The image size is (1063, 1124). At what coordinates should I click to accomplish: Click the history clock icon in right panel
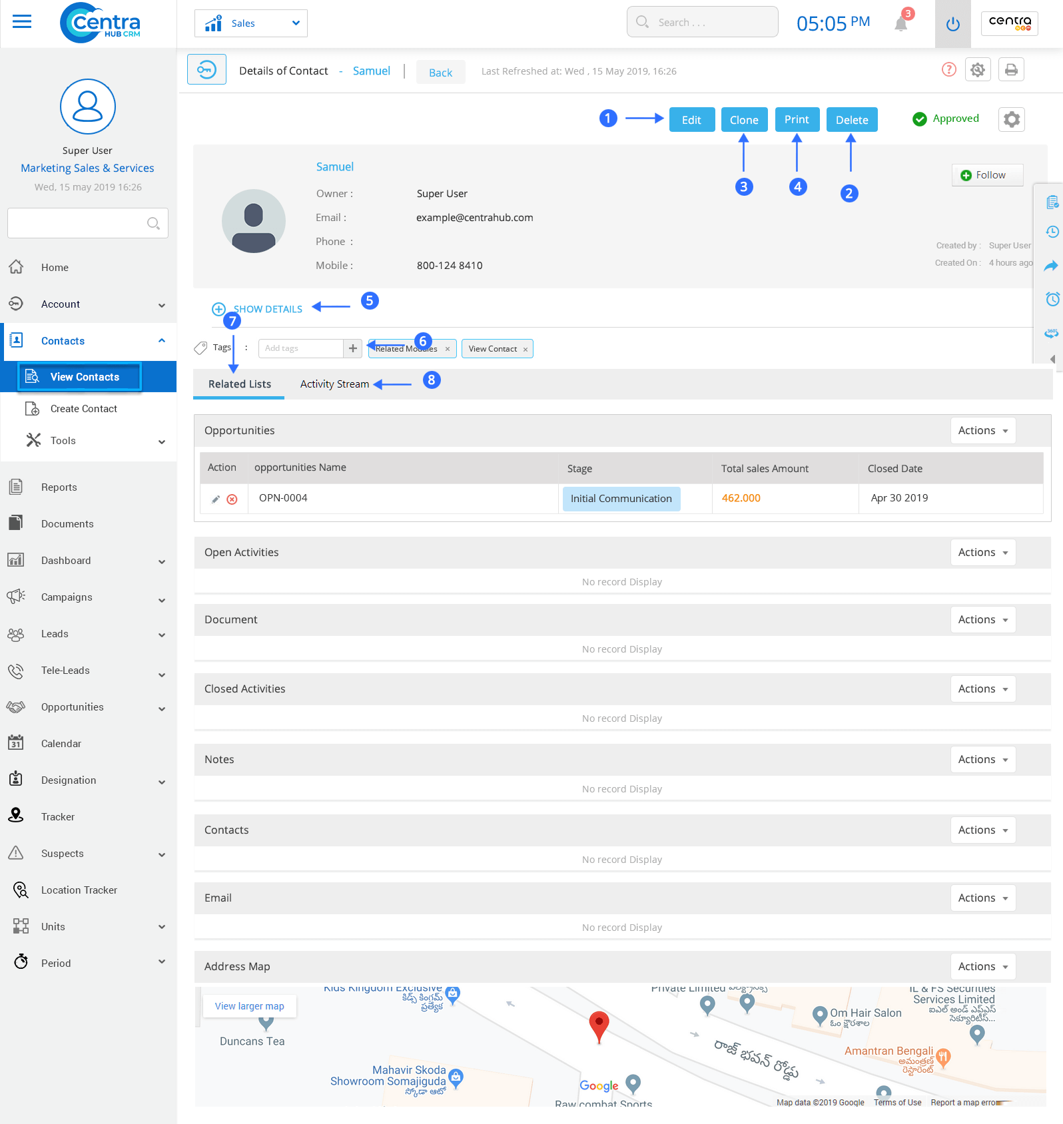tap(1052, 232)
